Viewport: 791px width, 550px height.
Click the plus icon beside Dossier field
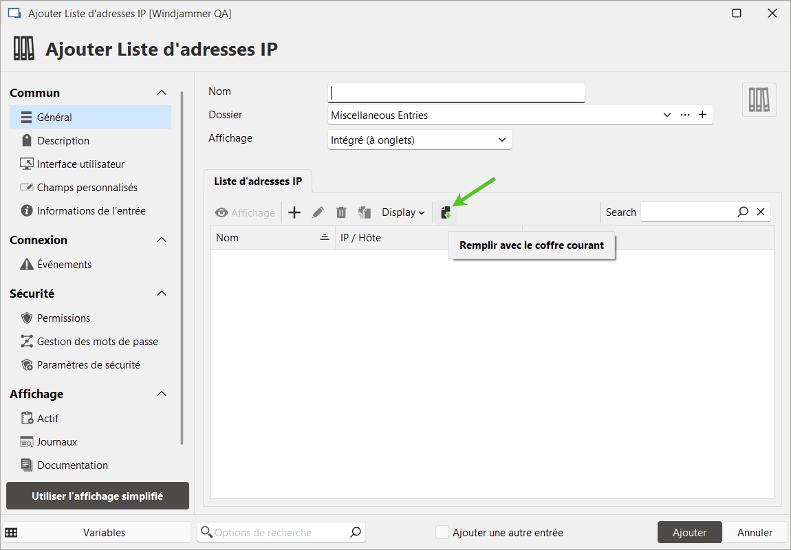click(702, 115)
